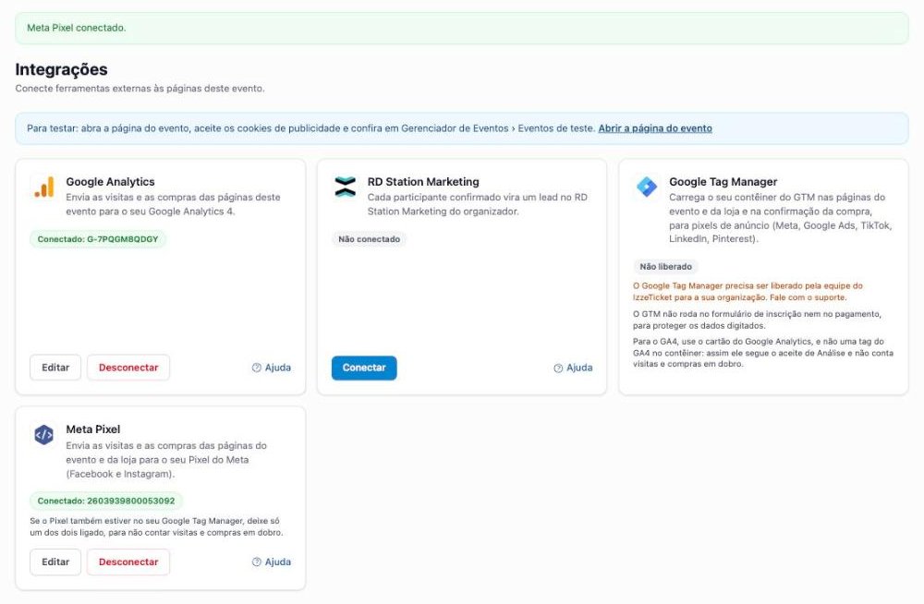Edit the Google Analytics integration
924x604 pixels.
point(55,368)
